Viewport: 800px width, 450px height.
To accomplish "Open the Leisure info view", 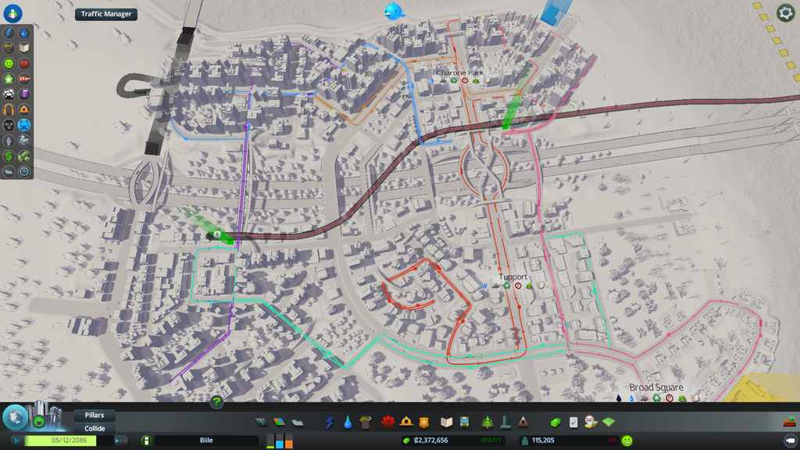I will pyautogui.click(x=24, y=171).
